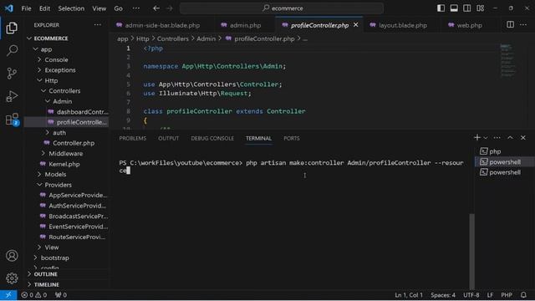
Task: Change language mode PHP in status bar
Action: (x=507, y=295)
